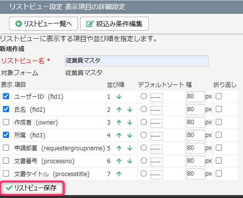Open sort order dropdown for 文書タイトル row
Image resolution: width=243 pixels, height=198 pixels.
point(156,175)
